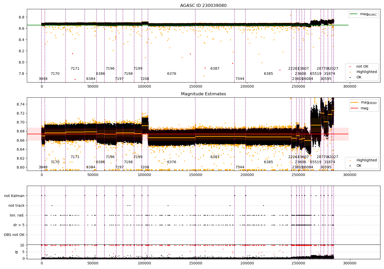Click OBSID label 23606 in the top plot
The image size is (384, 269).
tap(301, 74)
